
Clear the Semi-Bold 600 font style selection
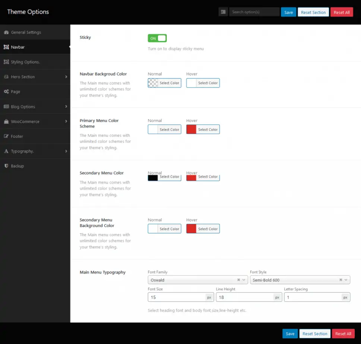341,280
